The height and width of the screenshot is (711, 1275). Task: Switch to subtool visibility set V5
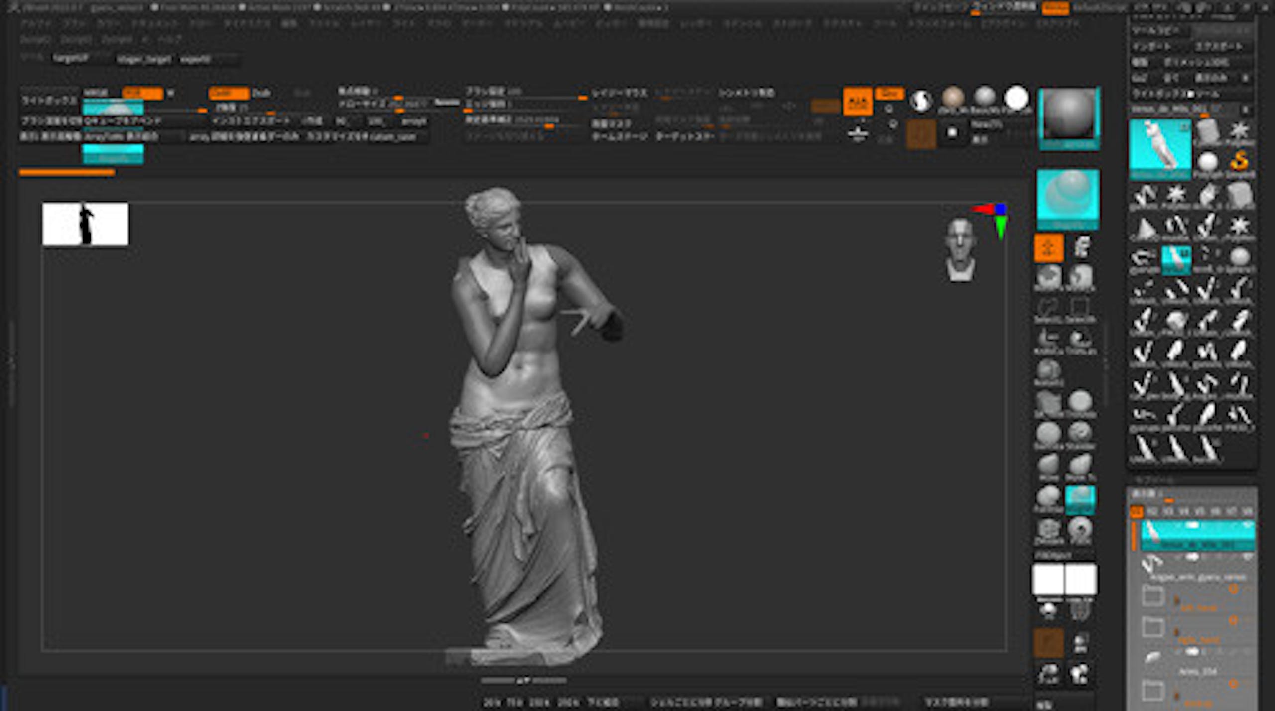(x=1199, y=511)
